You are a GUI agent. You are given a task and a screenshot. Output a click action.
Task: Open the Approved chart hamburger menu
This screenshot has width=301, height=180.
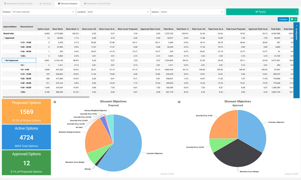tap(179, 102)
